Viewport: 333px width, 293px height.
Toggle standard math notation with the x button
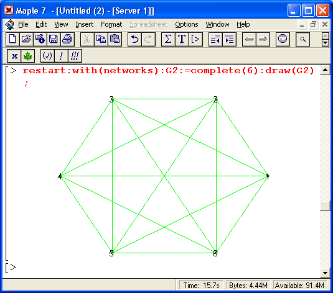tap(14, 56)
